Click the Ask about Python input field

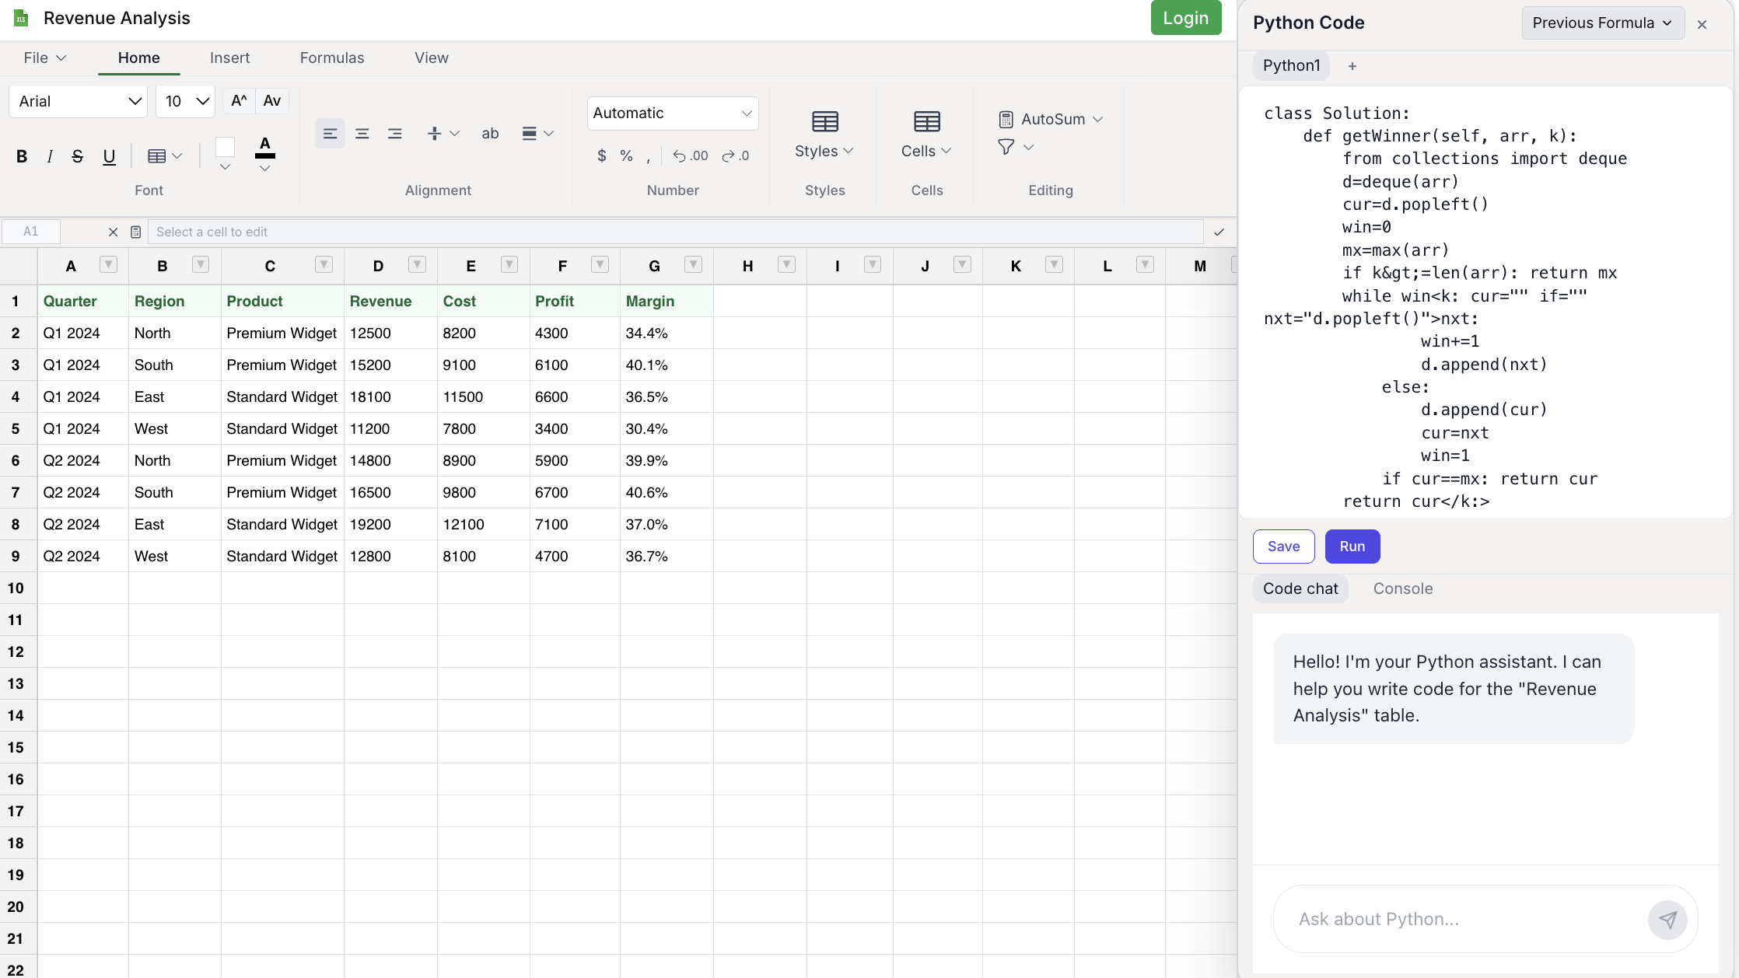tap(1478, 919)
